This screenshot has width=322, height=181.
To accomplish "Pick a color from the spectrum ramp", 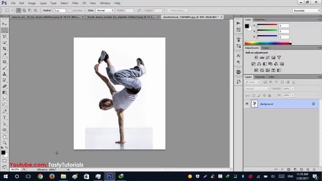I will tap(268, 43).
